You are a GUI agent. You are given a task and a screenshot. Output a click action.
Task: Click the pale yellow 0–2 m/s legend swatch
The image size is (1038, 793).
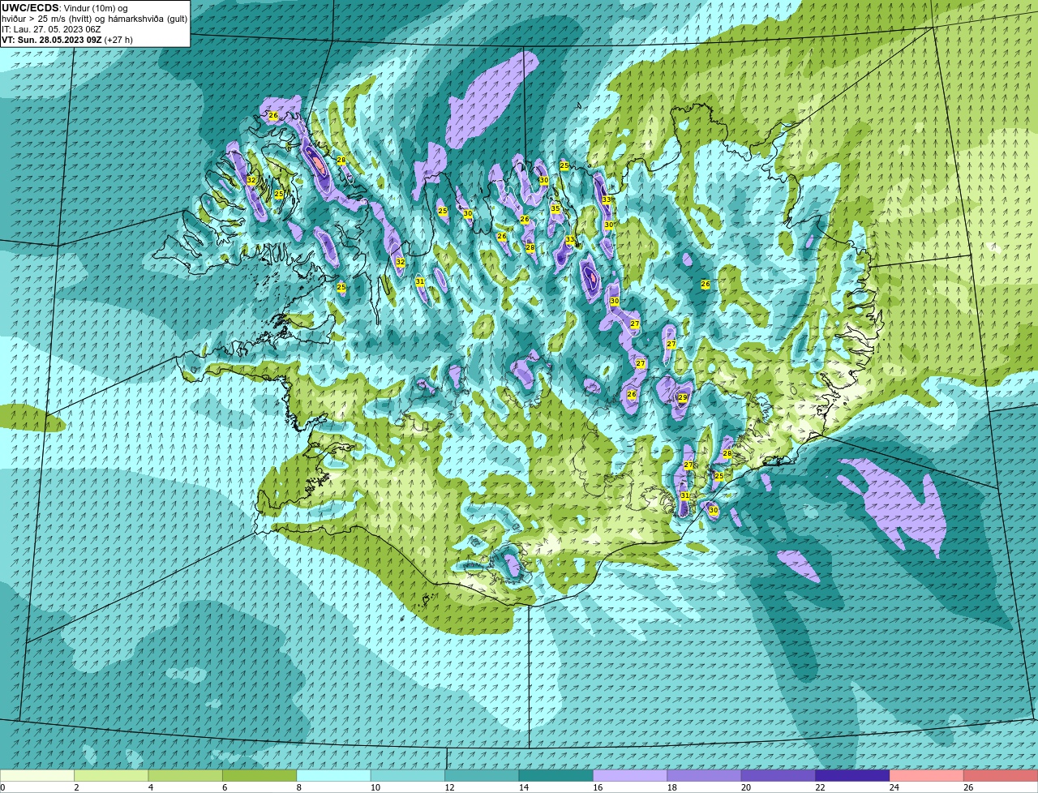coord(37,775)
